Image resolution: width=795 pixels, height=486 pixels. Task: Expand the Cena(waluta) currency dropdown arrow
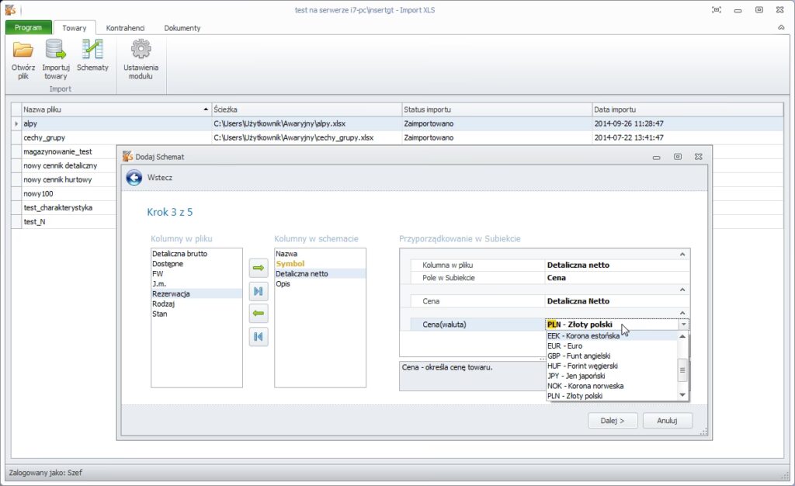pos(683,325)
